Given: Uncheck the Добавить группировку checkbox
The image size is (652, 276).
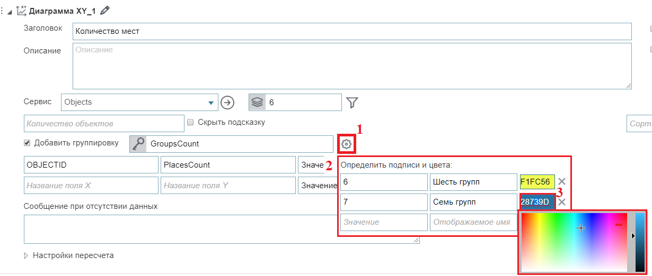Looking at the screenshot, I should point(27,143).
